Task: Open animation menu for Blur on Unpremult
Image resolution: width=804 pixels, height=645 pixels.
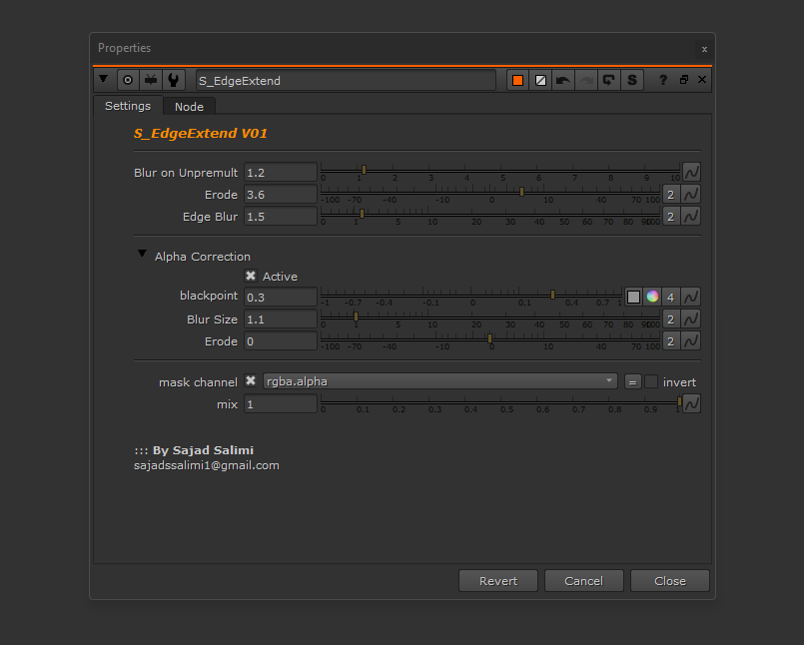Action: tap(691, 172)
